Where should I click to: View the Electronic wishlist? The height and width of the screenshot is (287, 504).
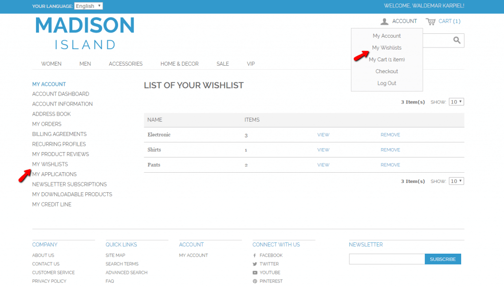323,135
